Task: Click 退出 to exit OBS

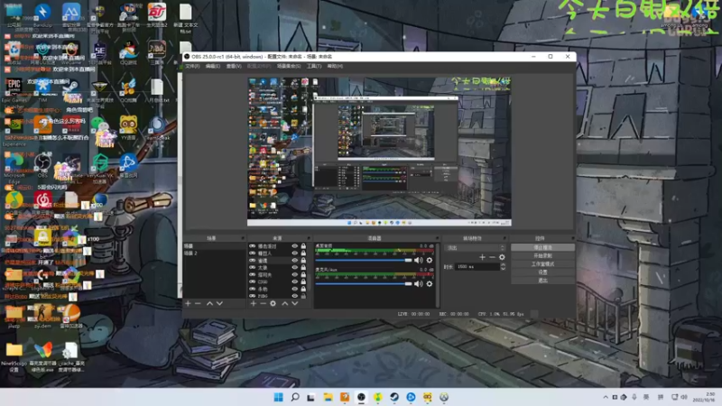Action: (542, 281)
